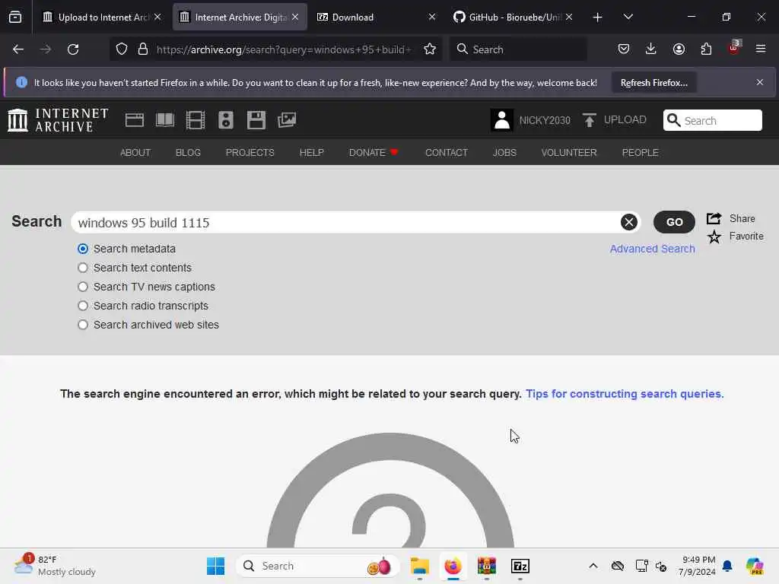The width and height of the screenshot is (779, 584).
Task: Open Firefox account menu
Action: (x=679, y=49)
